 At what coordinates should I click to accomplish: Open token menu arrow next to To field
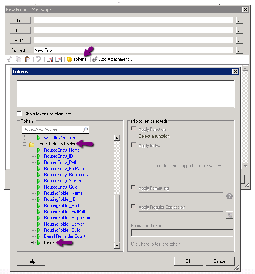pyautogui.click(x=239, y=20)
